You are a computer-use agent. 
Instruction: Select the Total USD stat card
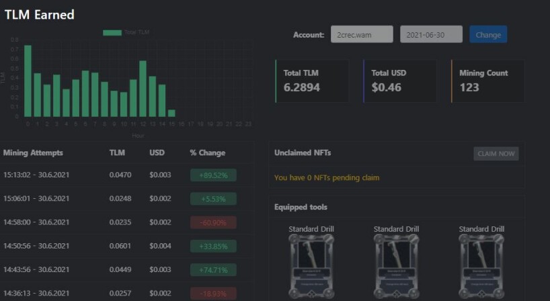pos(400,81)
